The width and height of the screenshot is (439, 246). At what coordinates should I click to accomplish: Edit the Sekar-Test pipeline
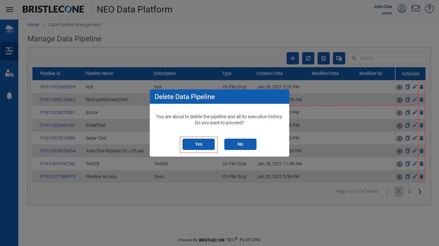point(415,138)
